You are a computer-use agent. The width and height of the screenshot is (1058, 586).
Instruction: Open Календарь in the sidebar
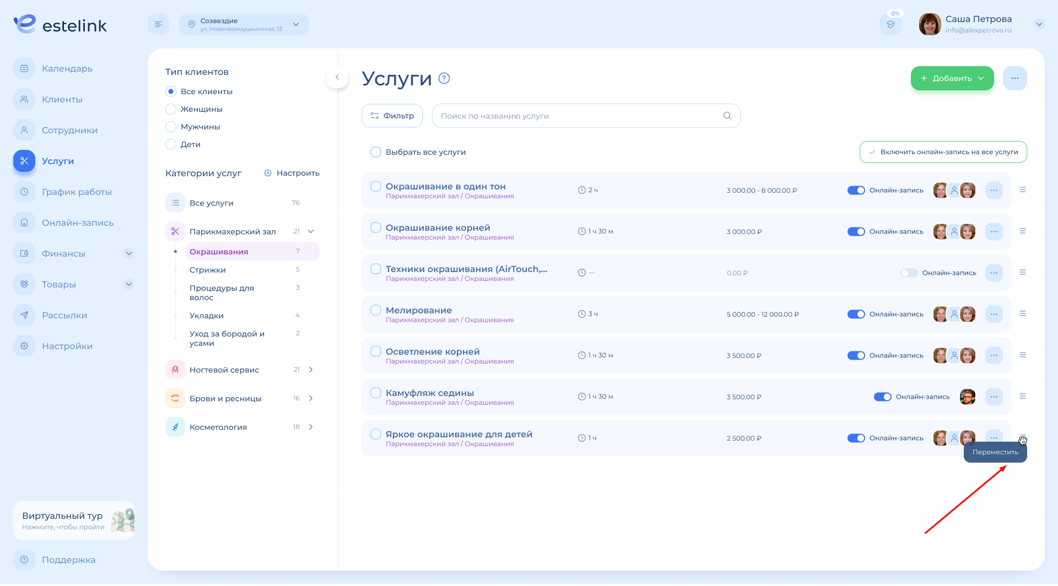(x=67, y=68)
